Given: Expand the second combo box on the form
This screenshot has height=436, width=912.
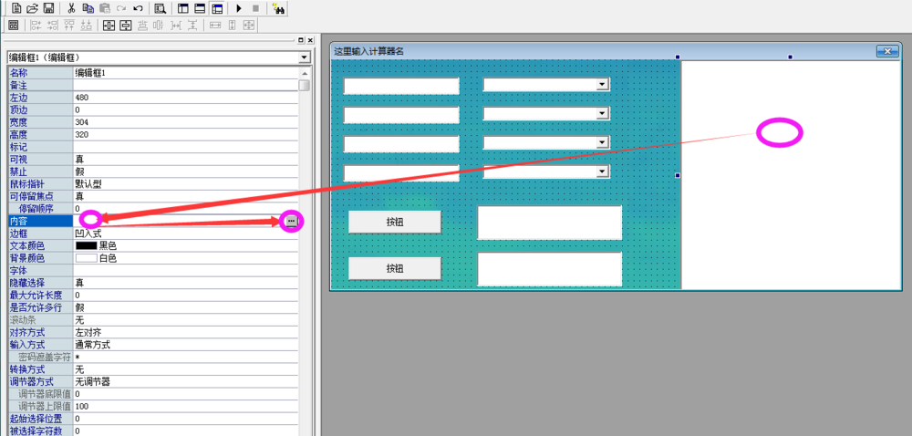Looking at the screenshot, I should click(x=603, y=114).
